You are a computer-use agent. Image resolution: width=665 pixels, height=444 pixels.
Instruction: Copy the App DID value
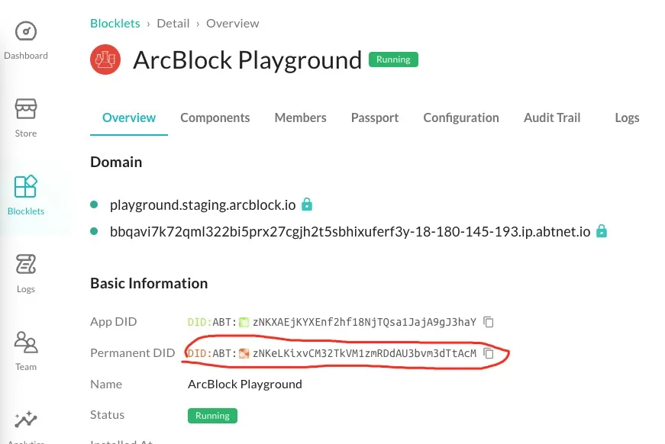pos(489,322)
